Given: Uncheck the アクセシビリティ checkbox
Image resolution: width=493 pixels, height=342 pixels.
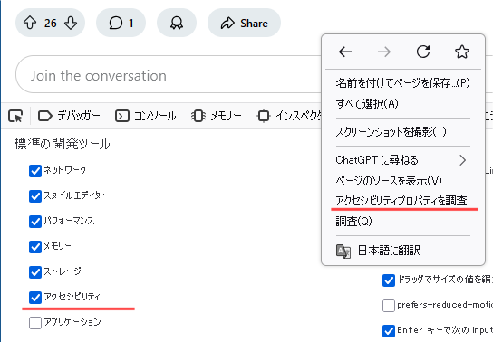Looking at the screenshot, I should tap(35, 298).
